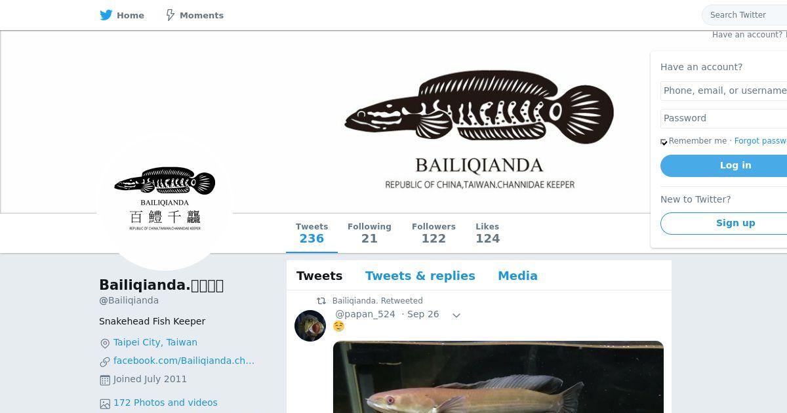Click the location pin icon by Taipei City
This screenshot has width=787, height=413.
pos(105,344)
